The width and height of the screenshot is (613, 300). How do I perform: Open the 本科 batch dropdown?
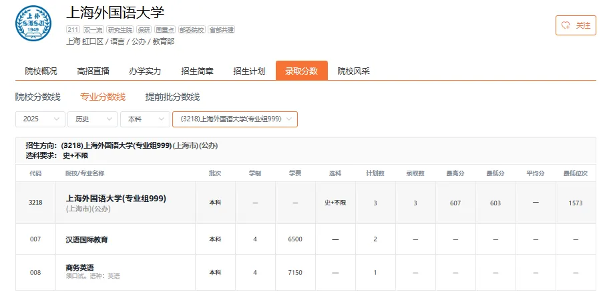point(145,119)
